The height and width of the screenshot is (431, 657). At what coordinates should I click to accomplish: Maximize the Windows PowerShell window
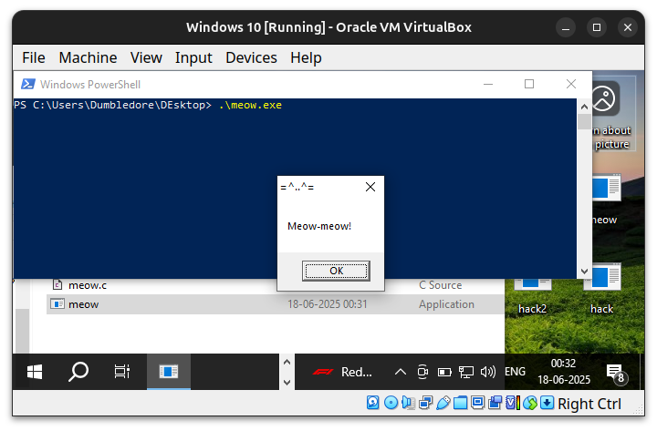[x=529, y=84]
